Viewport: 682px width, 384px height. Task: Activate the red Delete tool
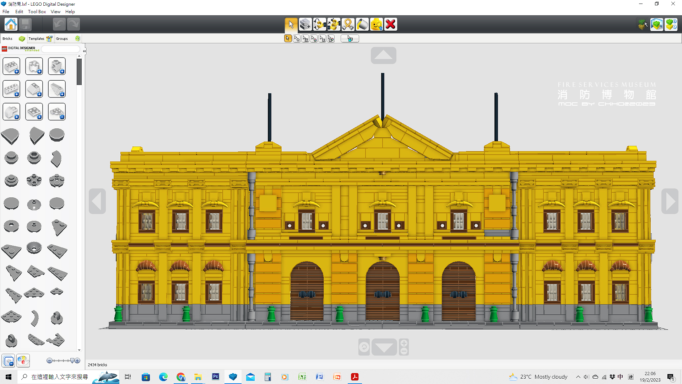[390, 25]
